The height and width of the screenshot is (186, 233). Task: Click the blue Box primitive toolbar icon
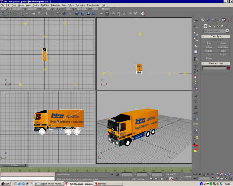coord(77,14)
